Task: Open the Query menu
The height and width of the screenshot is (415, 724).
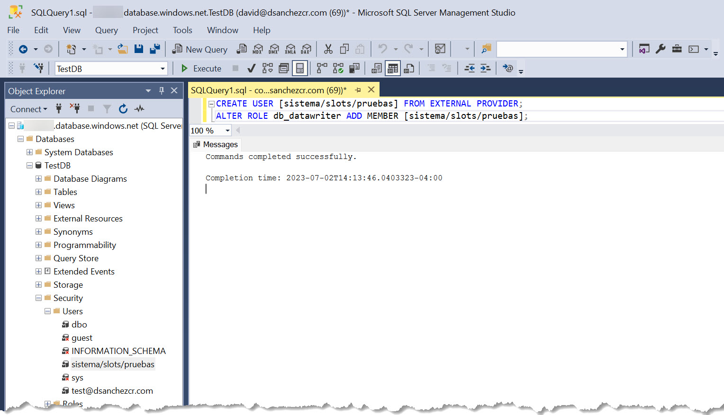Action: pos(106,30)
